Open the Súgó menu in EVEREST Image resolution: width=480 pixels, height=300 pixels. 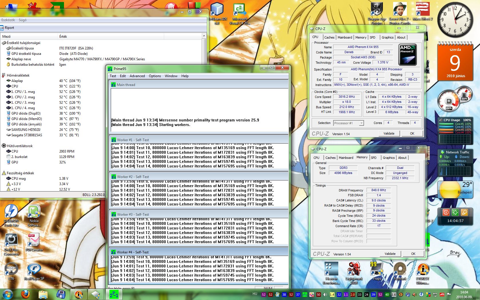point(23,20)
